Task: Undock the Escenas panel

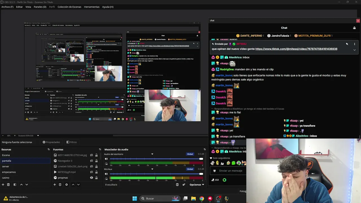Action: pos(49,149)
